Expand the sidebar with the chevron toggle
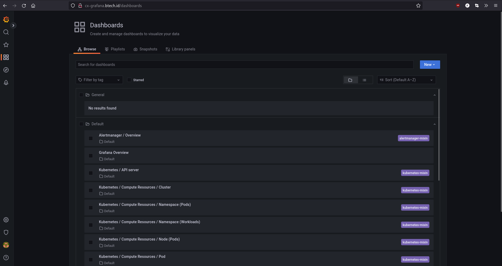This screenshot has width=502, height=266. [13, 25]
